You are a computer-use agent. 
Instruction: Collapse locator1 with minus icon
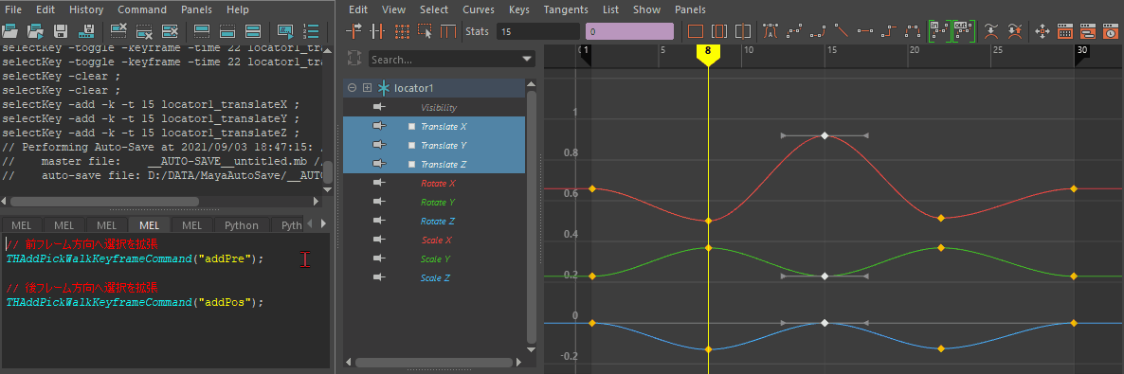click(x=352, y=87)
